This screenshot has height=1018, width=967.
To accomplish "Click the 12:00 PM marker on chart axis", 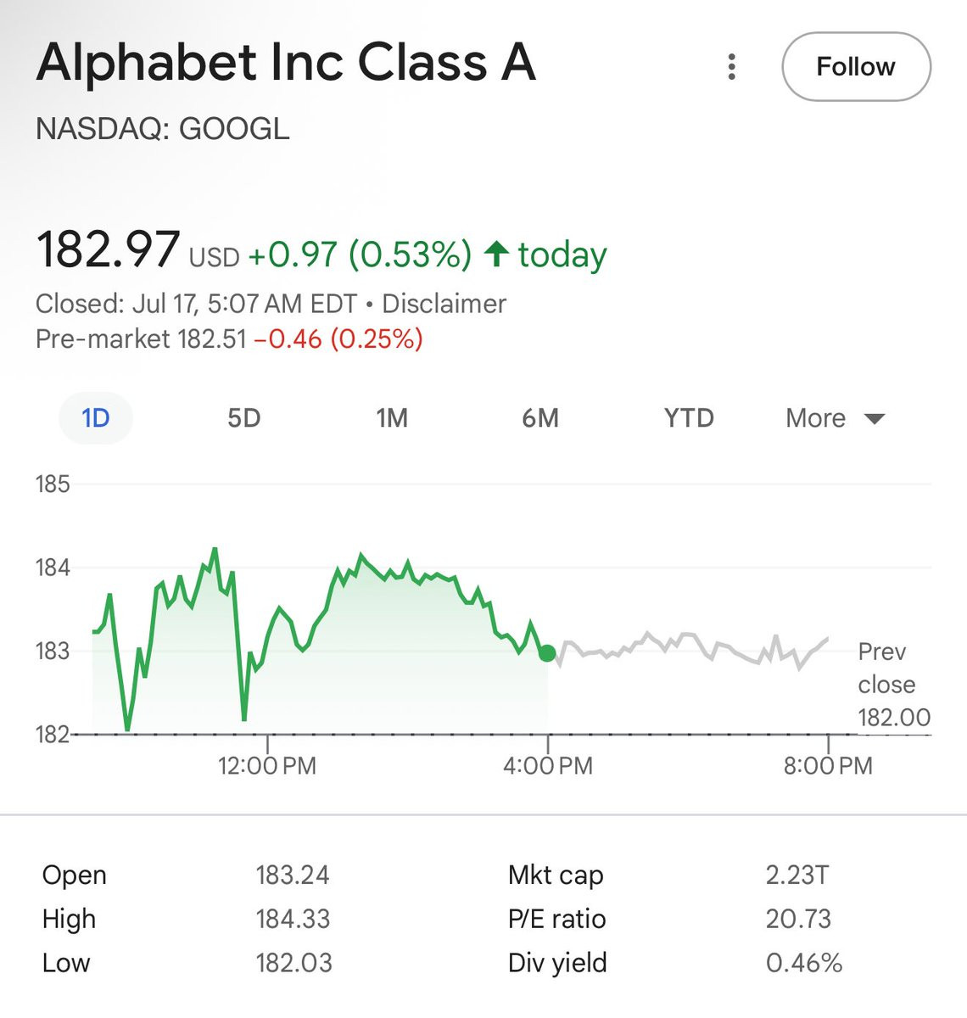I will pyautogui.click(x=267, y=766).
